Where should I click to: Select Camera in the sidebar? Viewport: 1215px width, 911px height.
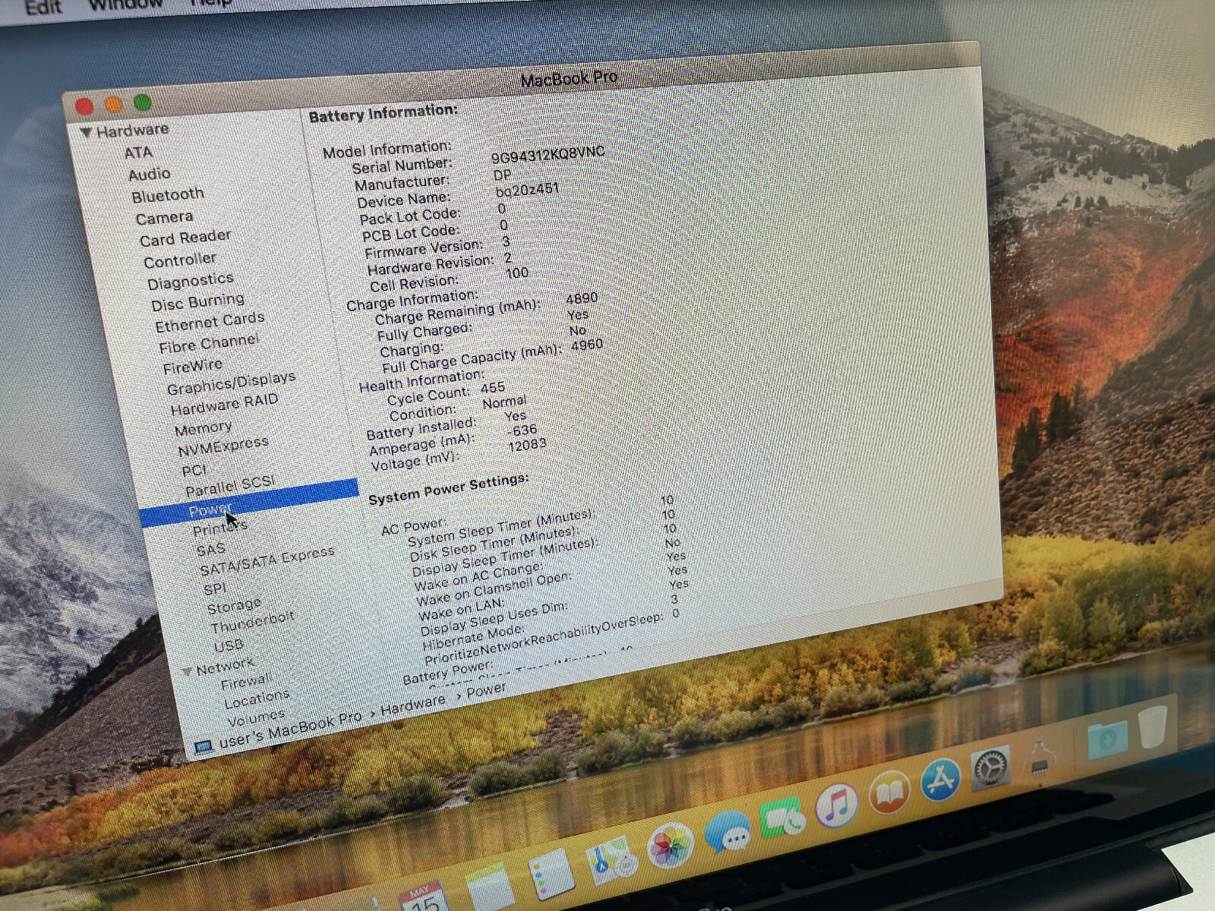pos(164,218)
